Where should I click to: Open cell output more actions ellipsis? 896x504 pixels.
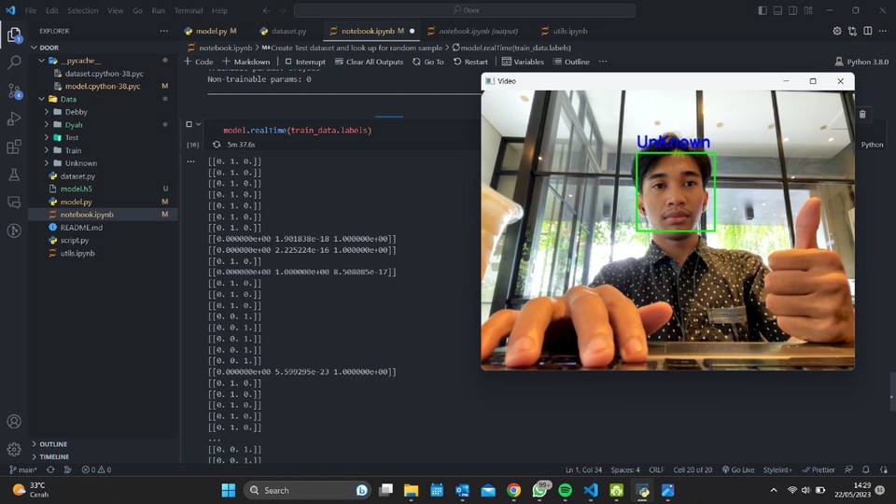pyautogui.click(x=190, y=161)
